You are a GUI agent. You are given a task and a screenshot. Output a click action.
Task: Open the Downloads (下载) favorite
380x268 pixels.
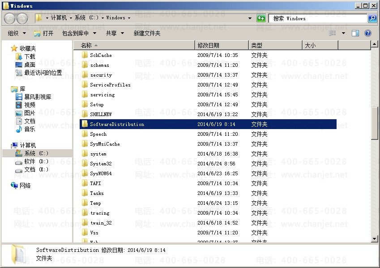[25, 56]
